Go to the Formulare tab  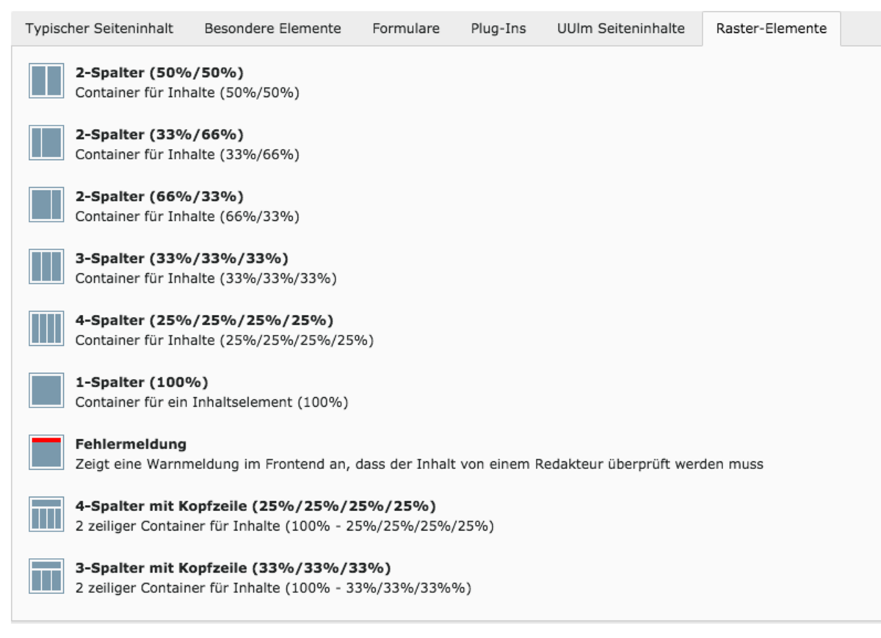(x=406, y=29)
